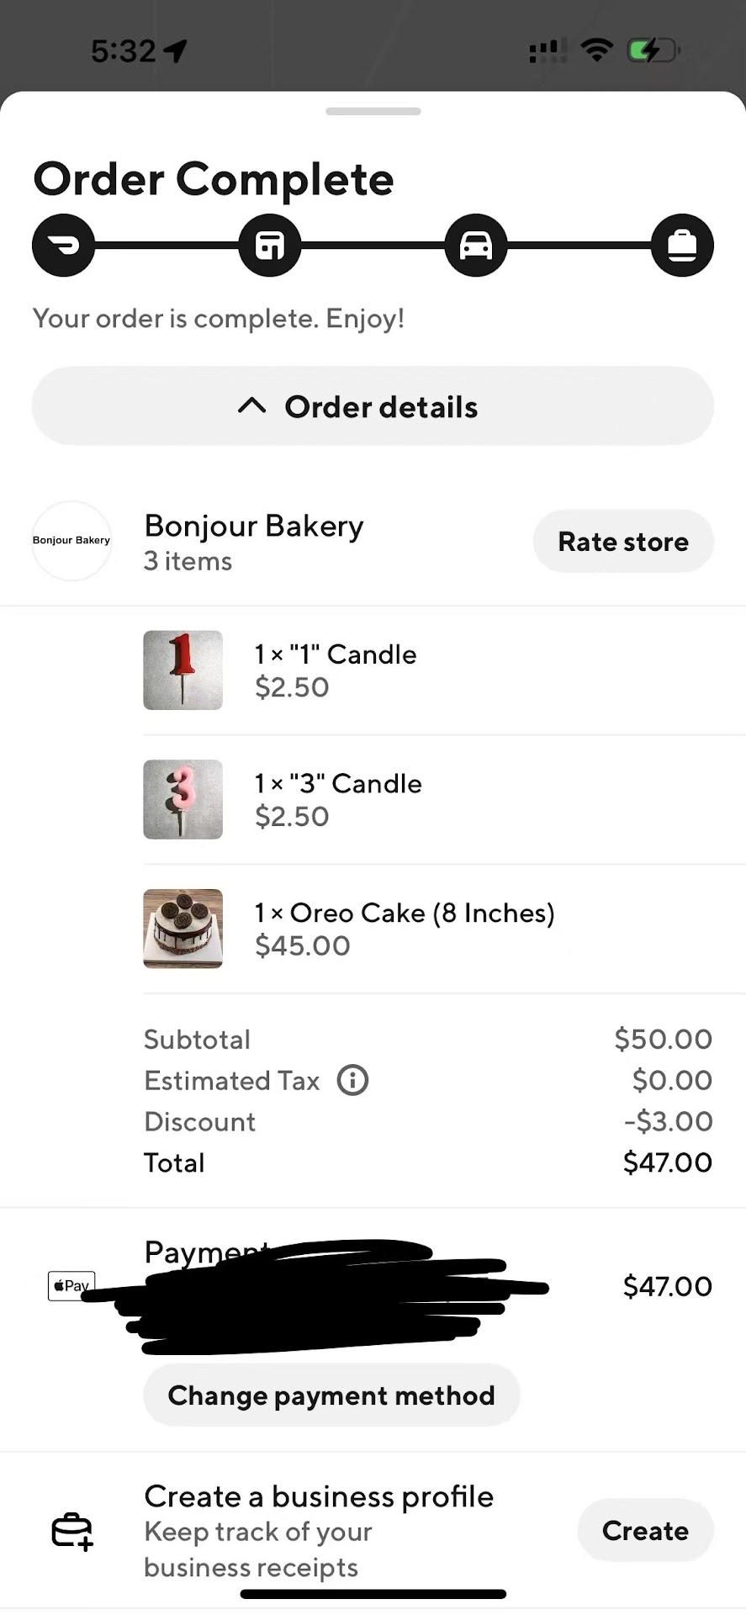Tap the car delivery progress icon
Viewport: 746px width, 1615px height.
[475, 246]
